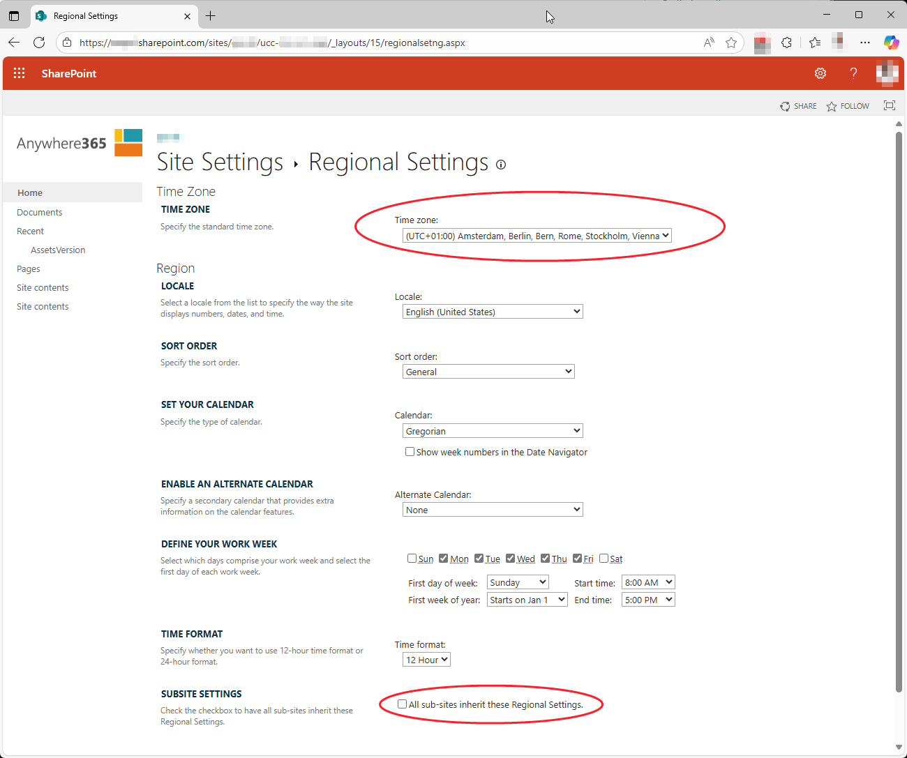This screenshot has width=907, height=758.
Task: Expand the Locale dropdown
Action: tap(493, 312)
